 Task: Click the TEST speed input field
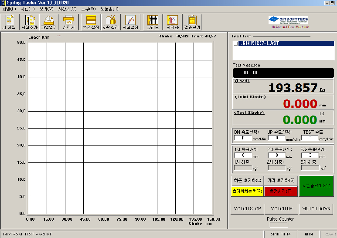(310, 138)
